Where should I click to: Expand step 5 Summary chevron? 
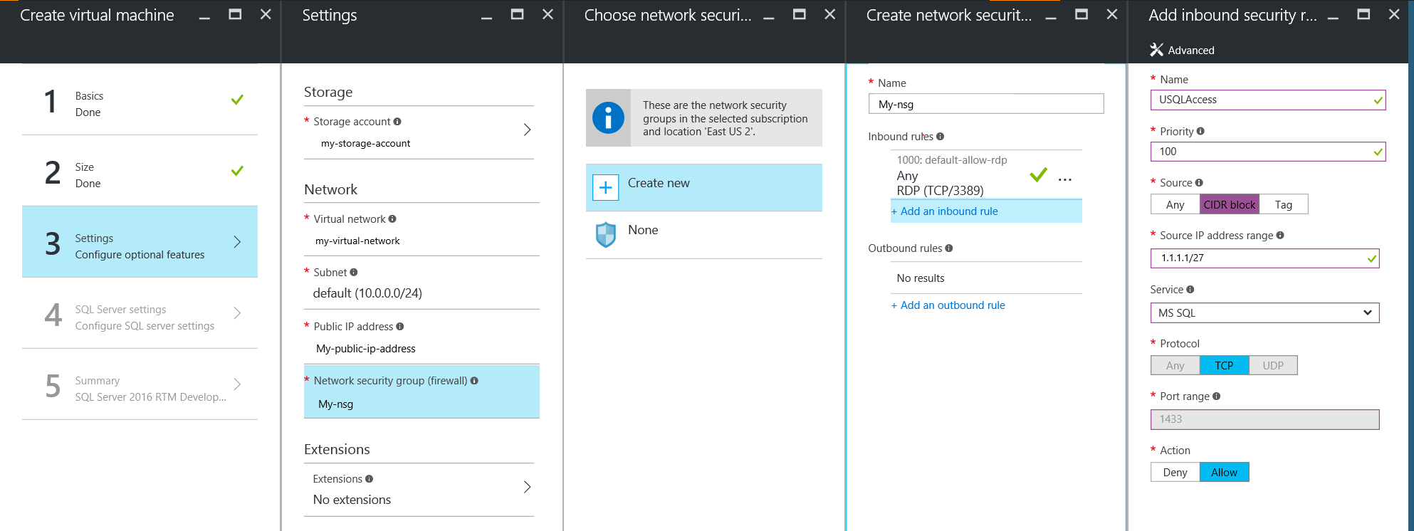tap(238, 384)
